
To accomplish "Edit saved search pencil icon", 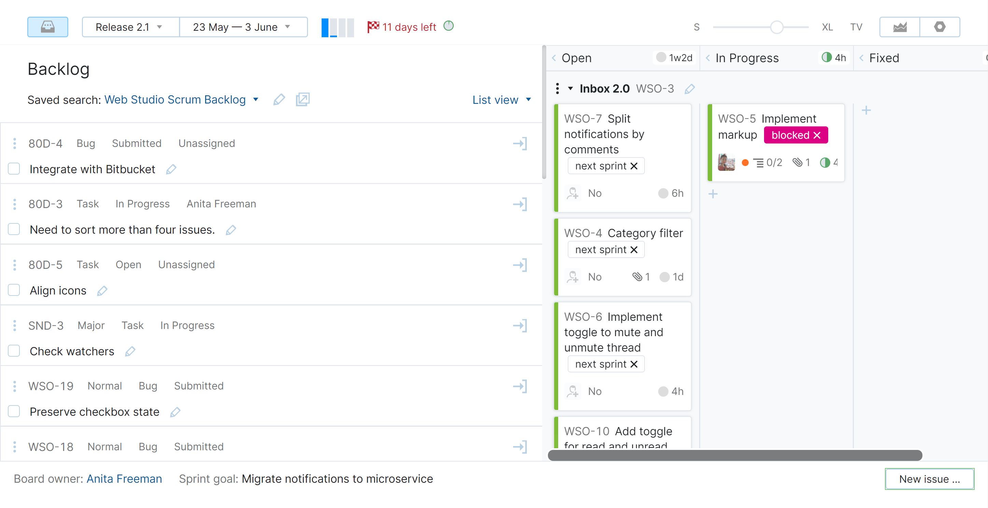I will (x=279, y=100).
